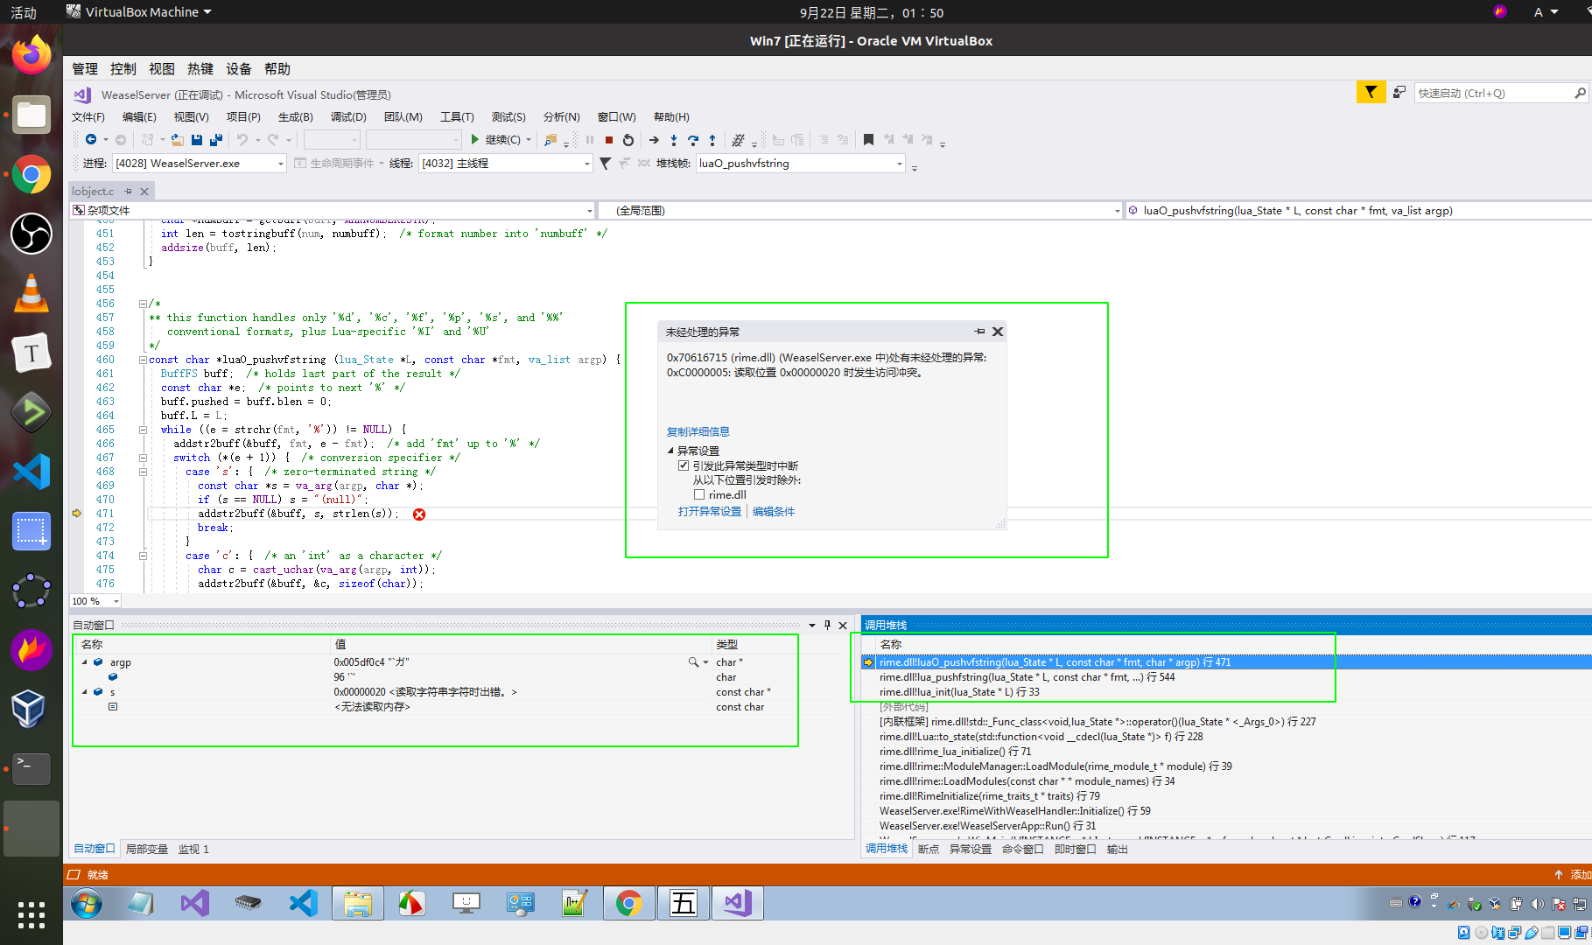Check the rime.dll exclusion checkbox
The image size is (1592, 945).
(x=699, y=494)
